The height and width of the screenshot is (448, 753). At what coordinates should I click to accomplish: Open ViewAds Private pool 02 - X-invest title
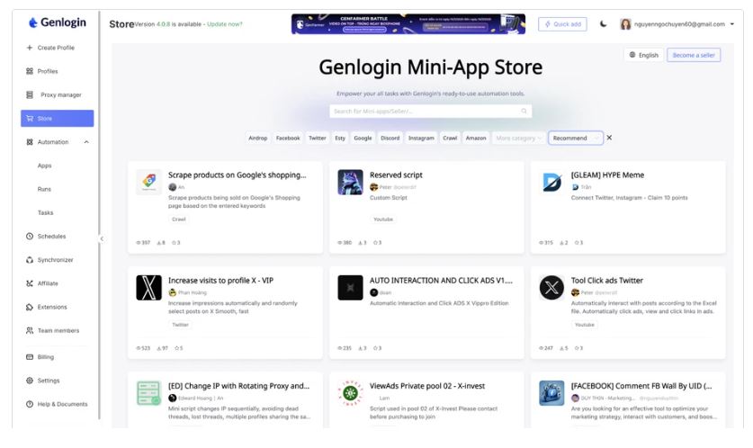427,386
